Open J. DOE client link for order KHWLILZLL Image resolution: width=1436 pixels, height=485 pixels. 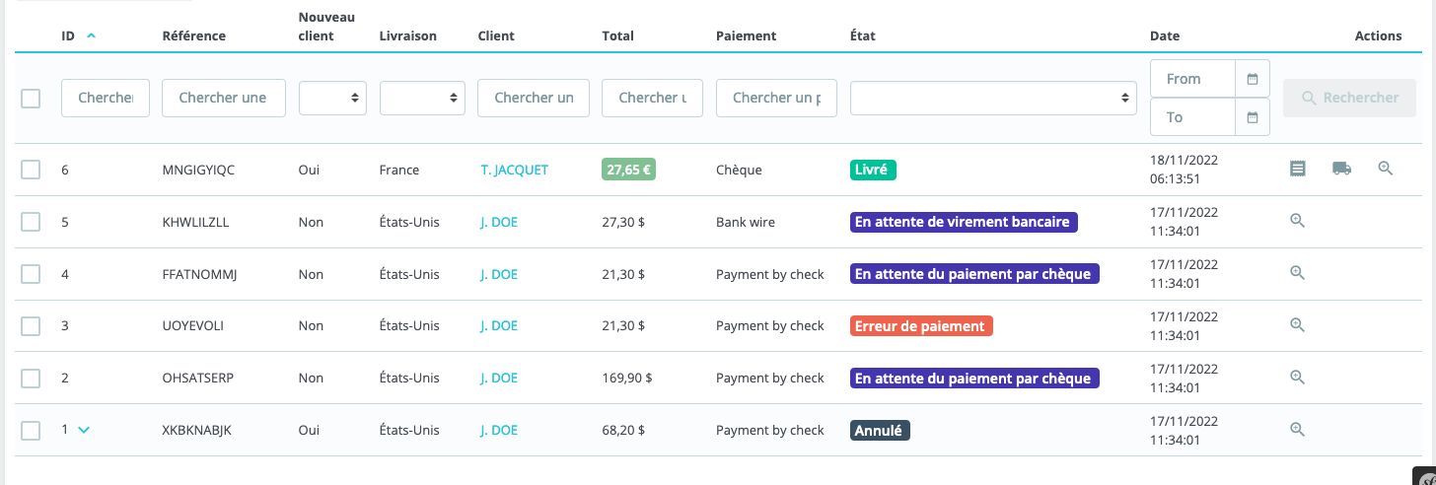(x=499, y=222)
